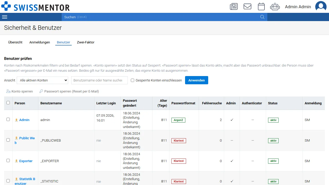Open the hamburger menu icon
The image size is (329, 185).
point(5,17)
